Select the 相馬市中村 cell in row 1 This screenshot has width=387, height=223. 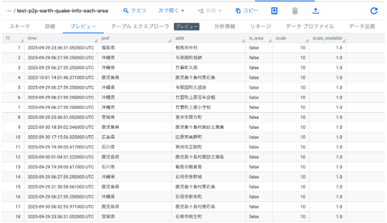tap(187, 48)
